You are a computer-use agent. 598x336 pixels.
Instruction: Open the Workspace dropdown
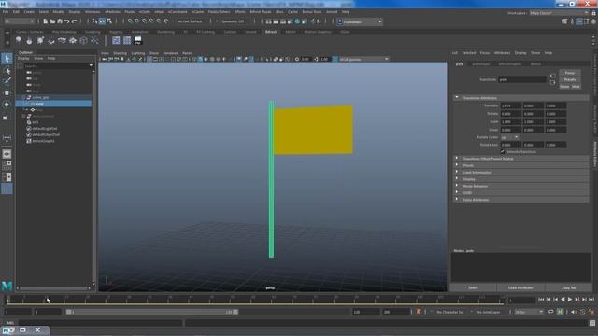(x=559, y=13)
